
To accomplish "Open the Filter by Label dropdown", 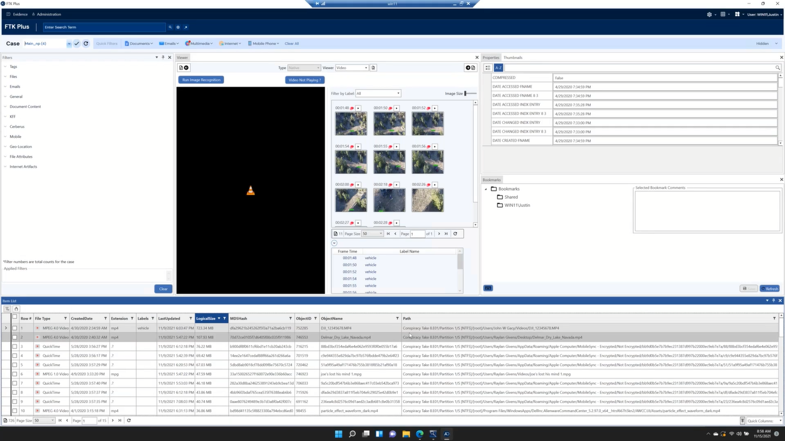I will point(378,94).
